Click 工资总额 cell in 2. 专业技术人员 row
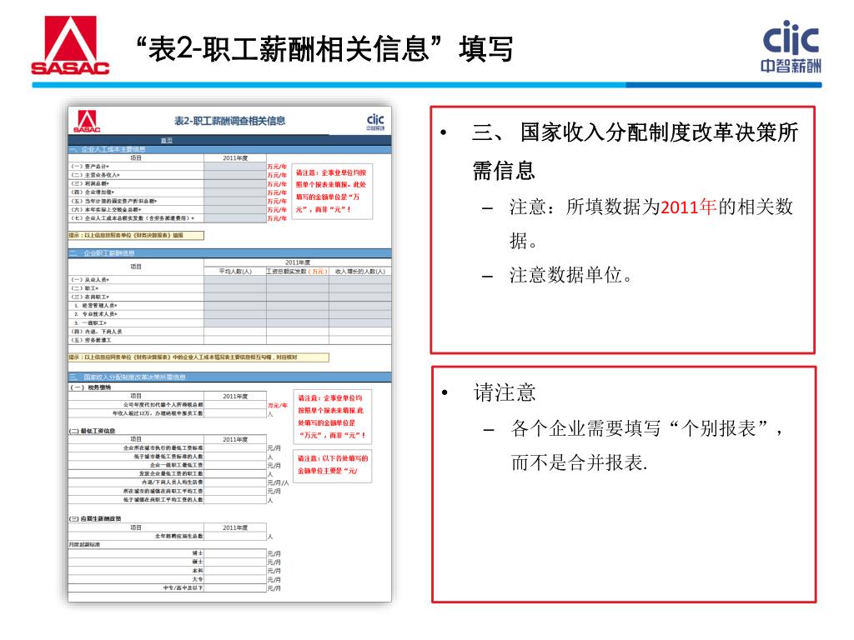The height and width of the screenshot is (640, 854). click(x=298, y=314)
